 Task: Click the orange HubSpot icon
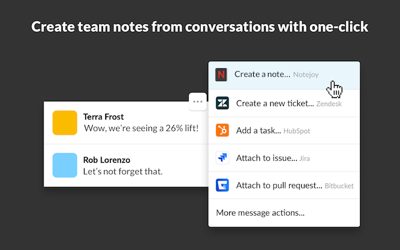pos(222,130)
